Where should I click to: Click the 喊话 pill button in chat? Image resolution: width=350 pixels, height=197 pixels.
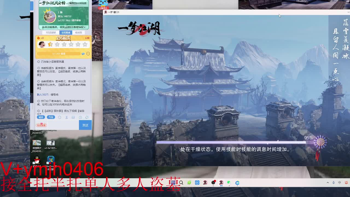41,117
